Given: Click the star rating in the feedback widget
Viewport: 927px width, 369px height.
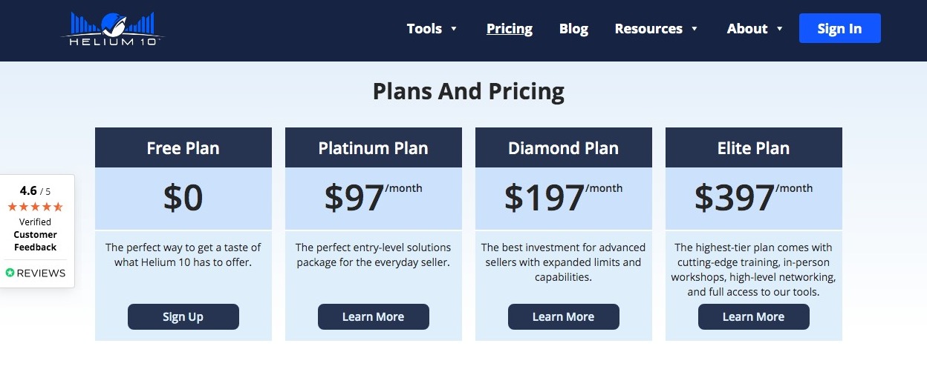Looking at the screenshot, I should [x=35, y=207].
